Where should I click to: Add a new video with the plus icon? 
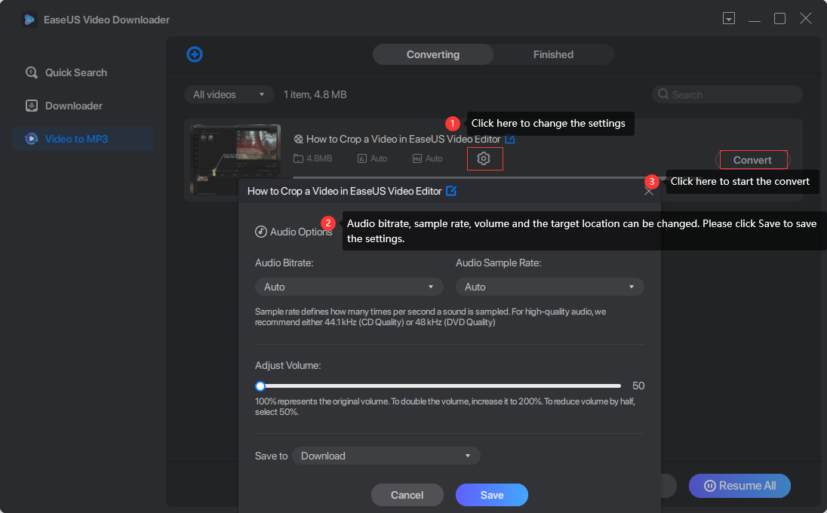tap(195, 54)
